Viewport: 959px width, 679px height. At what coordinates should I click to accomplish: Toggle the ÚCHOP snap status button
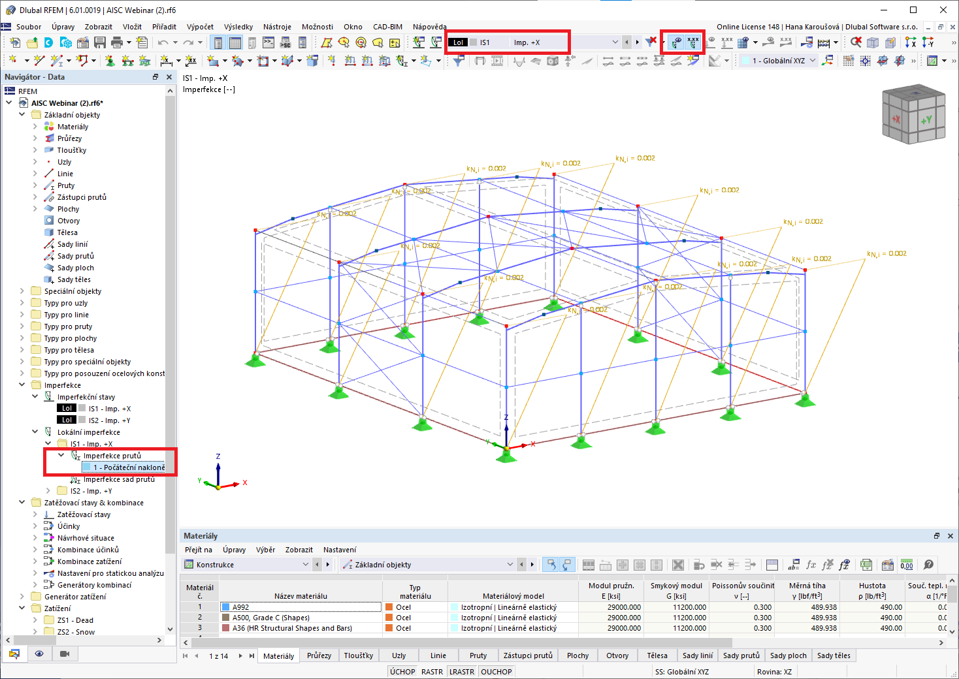tap(402, 672)
